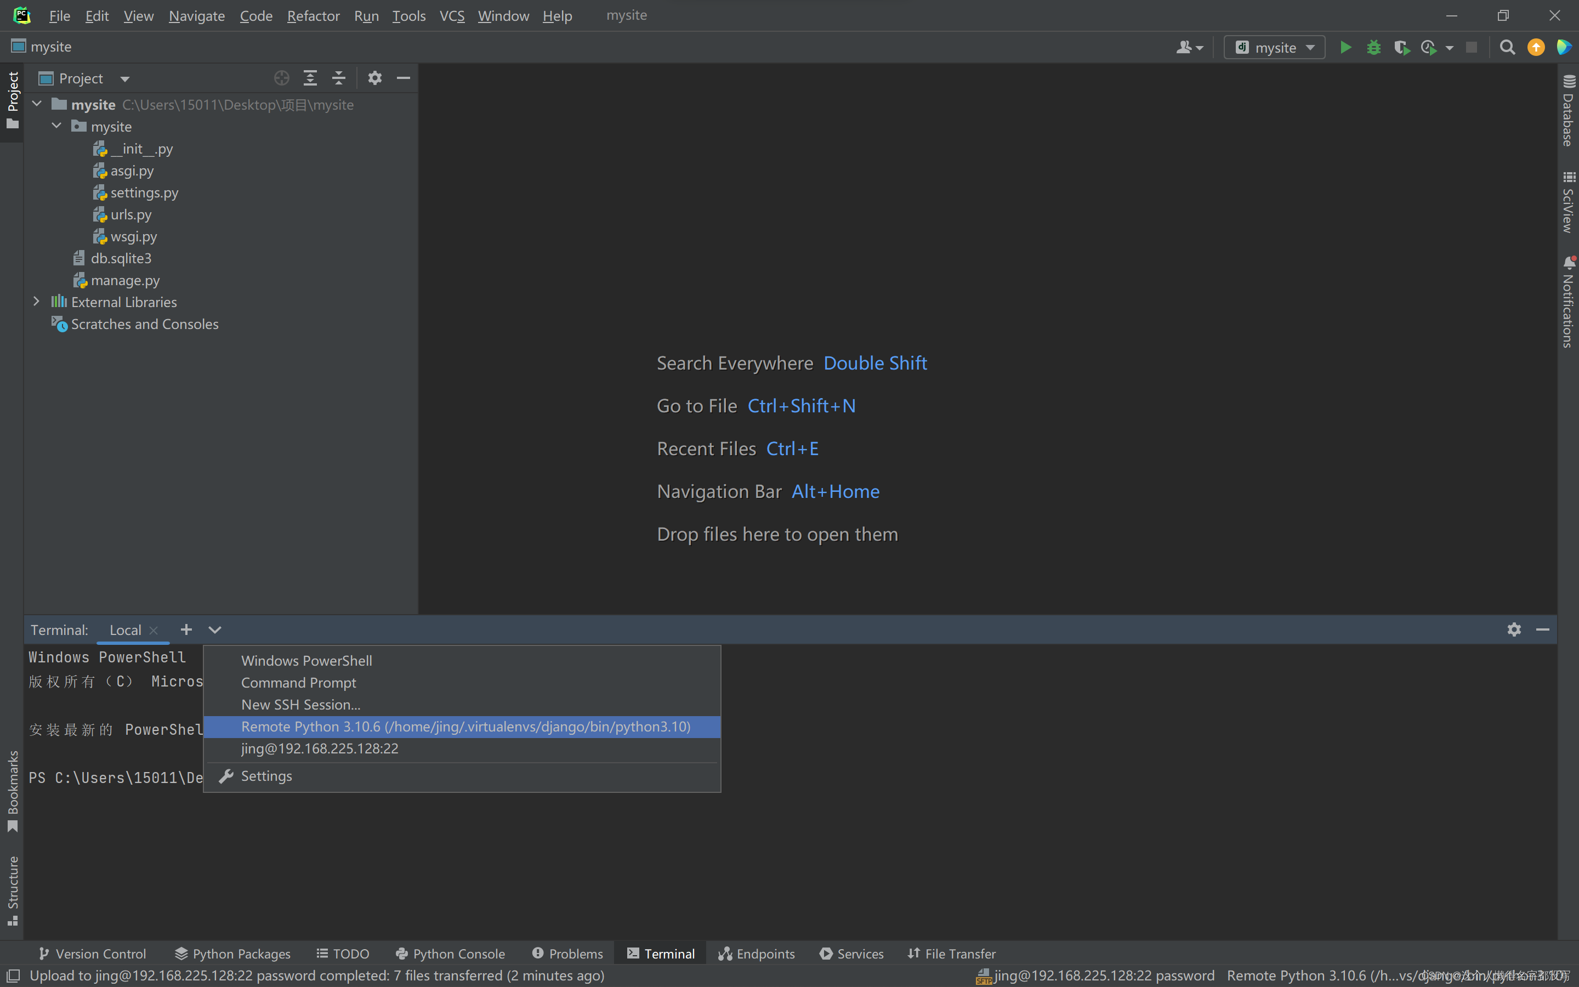Select jing@192.168.225.128:22 popup entry
Screen dimensions: 1579x987
[462, 748]
